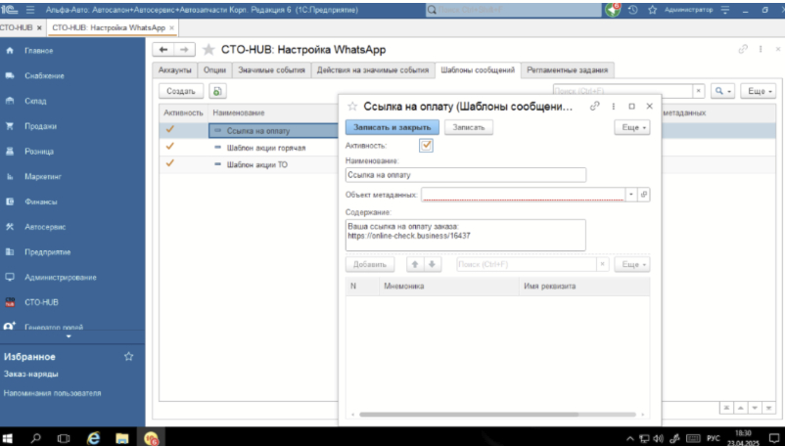Navigate back with the left arrow

(x=163, y=50)
